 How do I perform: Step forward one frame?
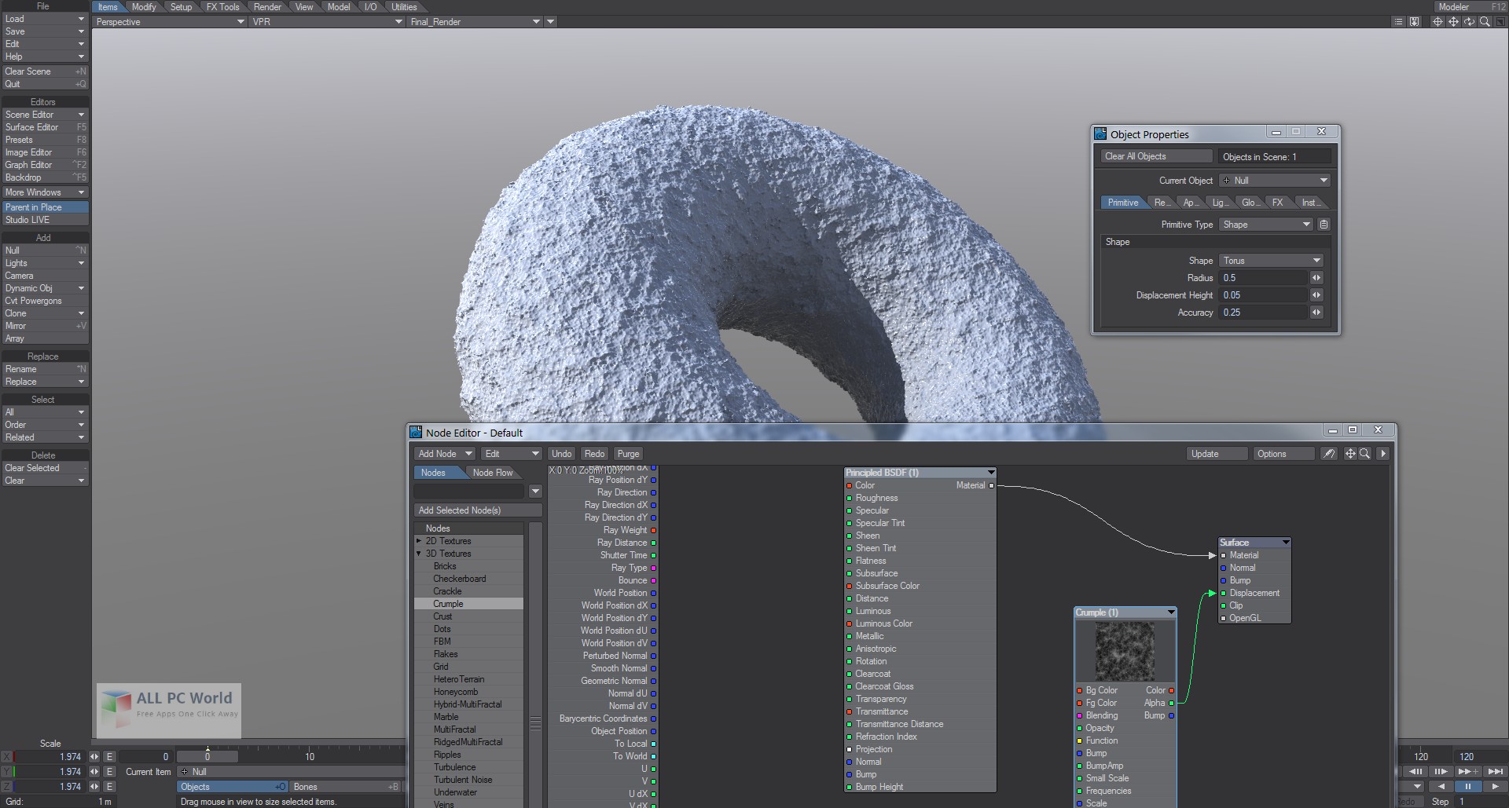(1441, 772)
